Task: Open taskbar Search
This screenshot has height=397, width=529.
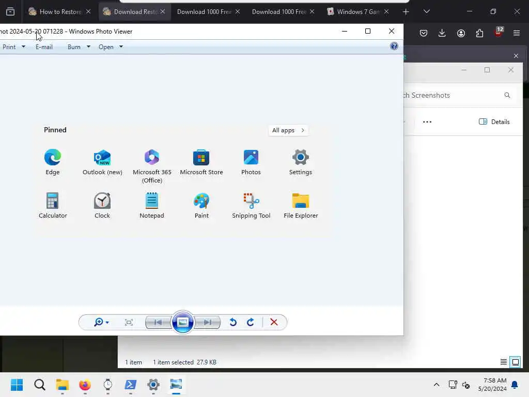Action: click(x=39, y=385)
